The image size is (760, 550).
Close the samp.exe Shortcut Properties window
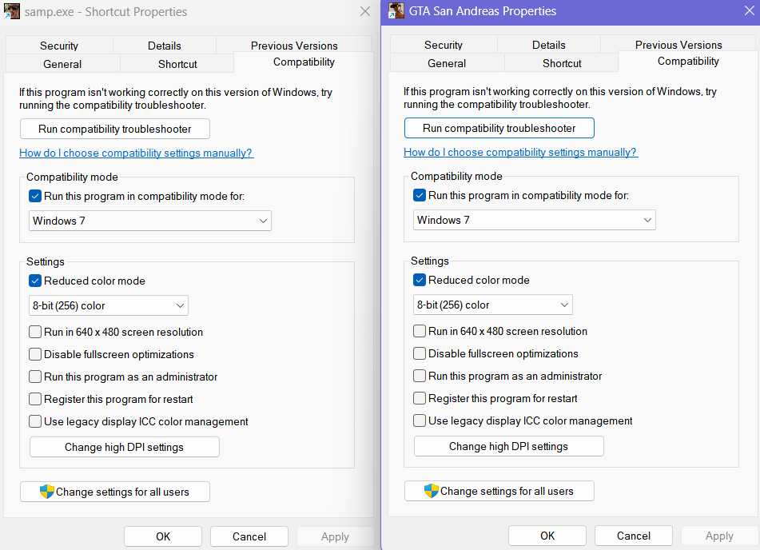[365, 11]
